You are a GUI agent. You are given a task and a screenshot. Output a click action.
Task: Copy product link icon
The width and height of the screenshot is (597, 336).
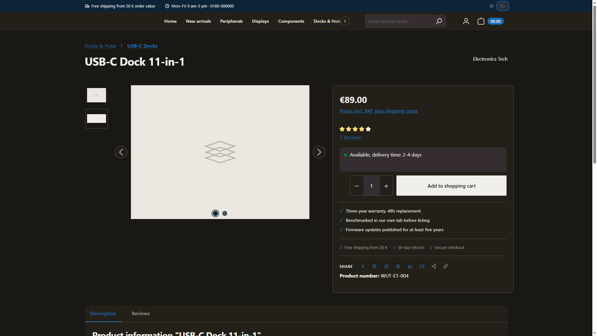click(446, 267)
